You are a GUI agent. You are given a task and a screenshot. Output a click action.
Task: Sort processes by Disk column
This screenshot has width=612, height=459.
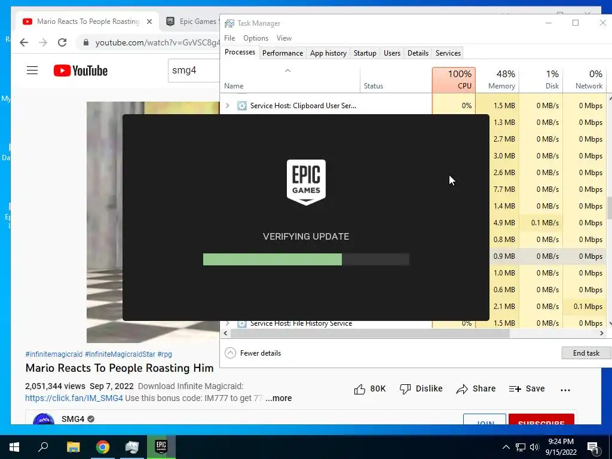tap(541, 80)
